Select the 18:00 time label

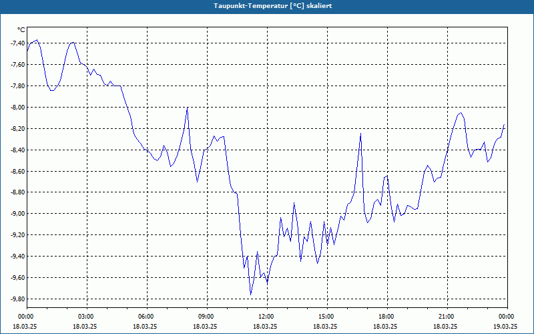click(387, 317)
